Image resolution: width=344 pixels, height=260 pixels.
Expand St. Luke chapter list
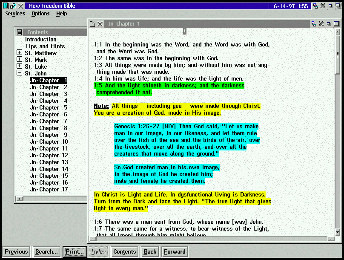[x=19, y=66]
